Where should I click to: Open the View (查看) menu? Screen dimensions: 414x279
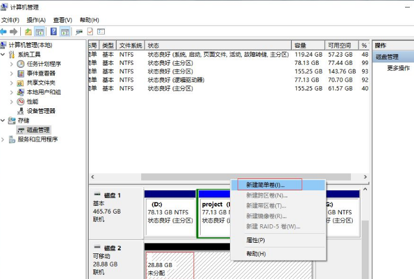point(63,20)
